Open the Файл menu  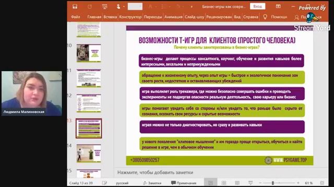click(75, 17)
